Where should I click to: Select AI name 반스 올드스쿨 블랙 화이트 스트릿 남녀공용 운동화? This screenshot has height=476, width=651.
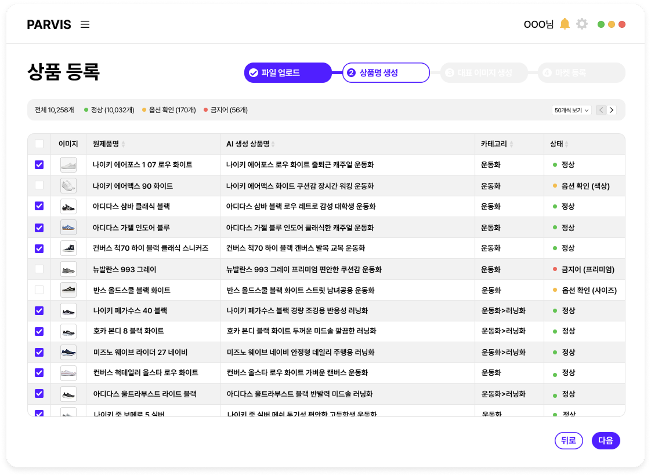[x=301, y=290]
